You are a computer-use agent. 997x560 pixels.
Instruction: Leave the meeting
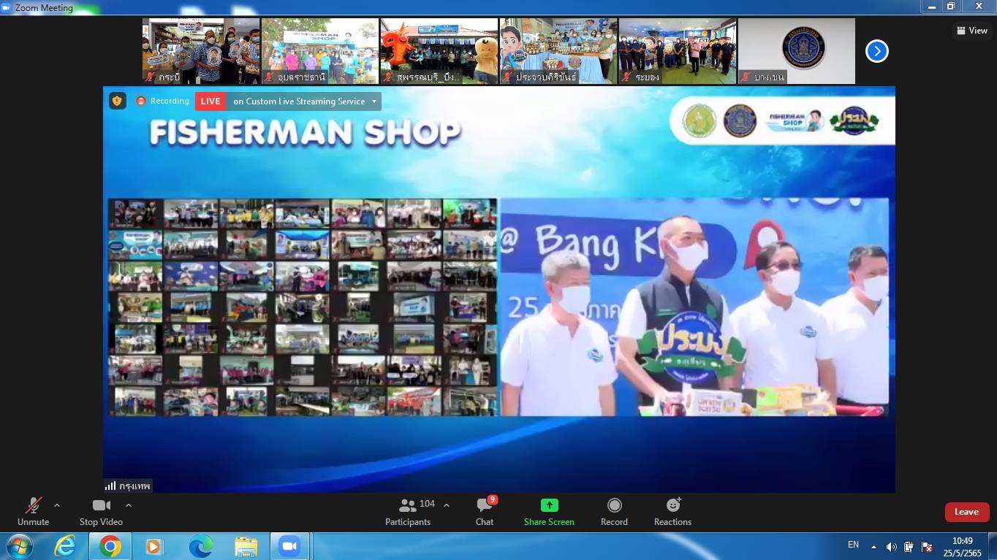click(x=966, y=512)
